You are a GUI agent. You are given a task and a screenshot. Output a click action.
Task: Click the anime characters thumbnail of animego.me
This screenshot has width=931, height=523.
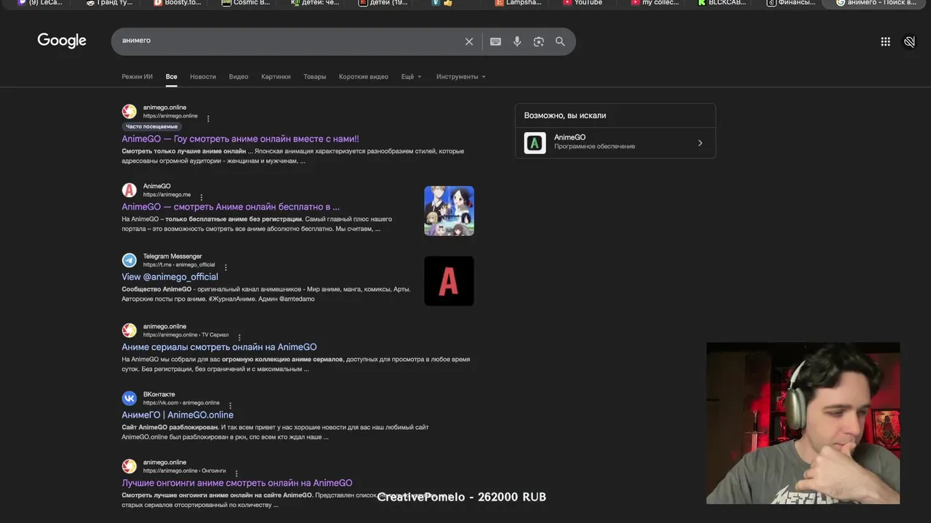tap(449, 211)
